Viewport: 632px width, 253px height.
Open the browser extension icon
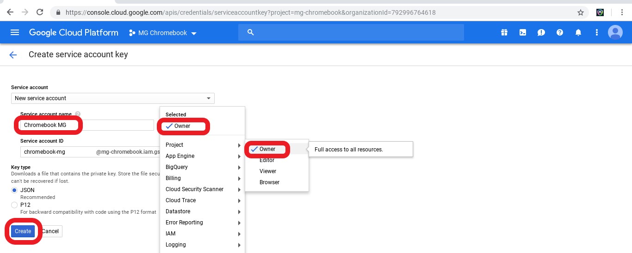[x=600, y=12]
